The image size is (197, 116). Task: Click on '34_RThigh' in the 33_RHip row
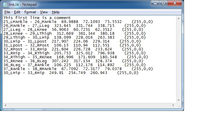coord(38,53)
